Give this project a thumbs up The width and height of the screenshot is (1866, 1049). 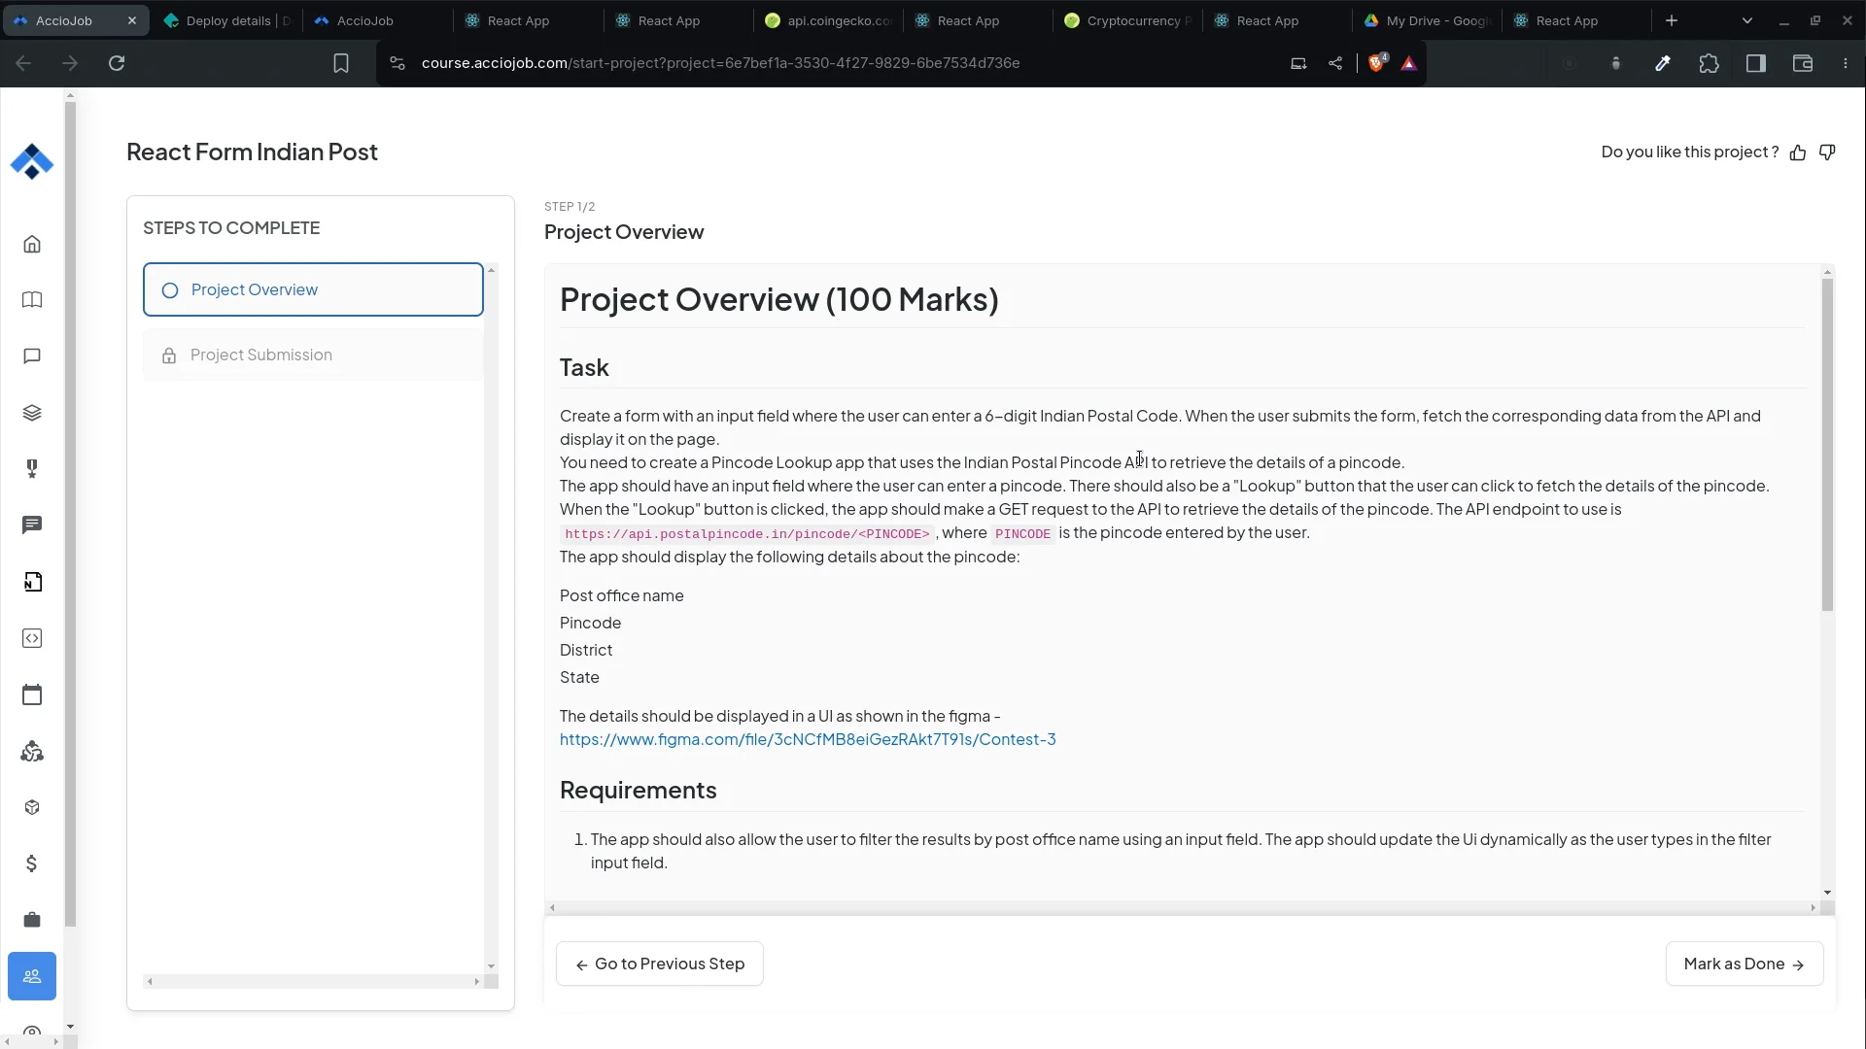(1799, 152)
